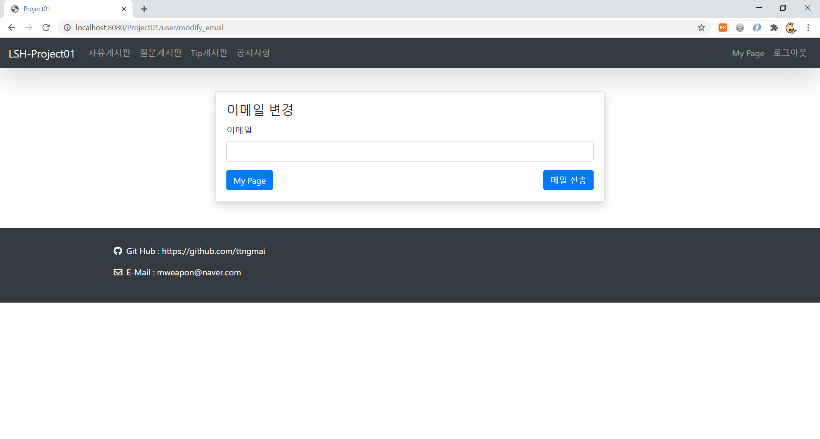
Task: Open the Extensions puzzle-piece menu
Action: point(774,28)
